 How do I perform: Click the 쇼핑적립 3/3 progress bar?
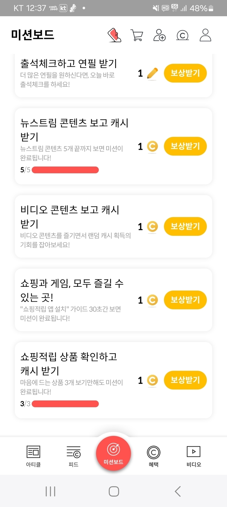tap(65, 404)
